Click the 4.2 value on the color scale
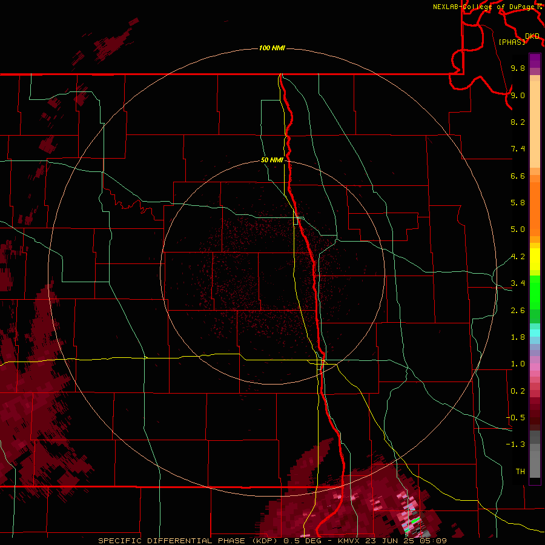 point(518,257)
